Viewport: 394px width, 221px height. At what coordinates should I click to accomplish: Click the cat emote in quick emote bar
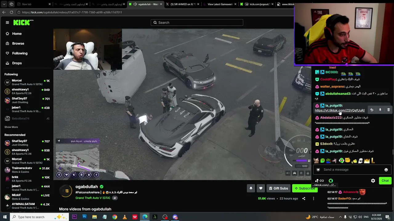click(316, 161)
